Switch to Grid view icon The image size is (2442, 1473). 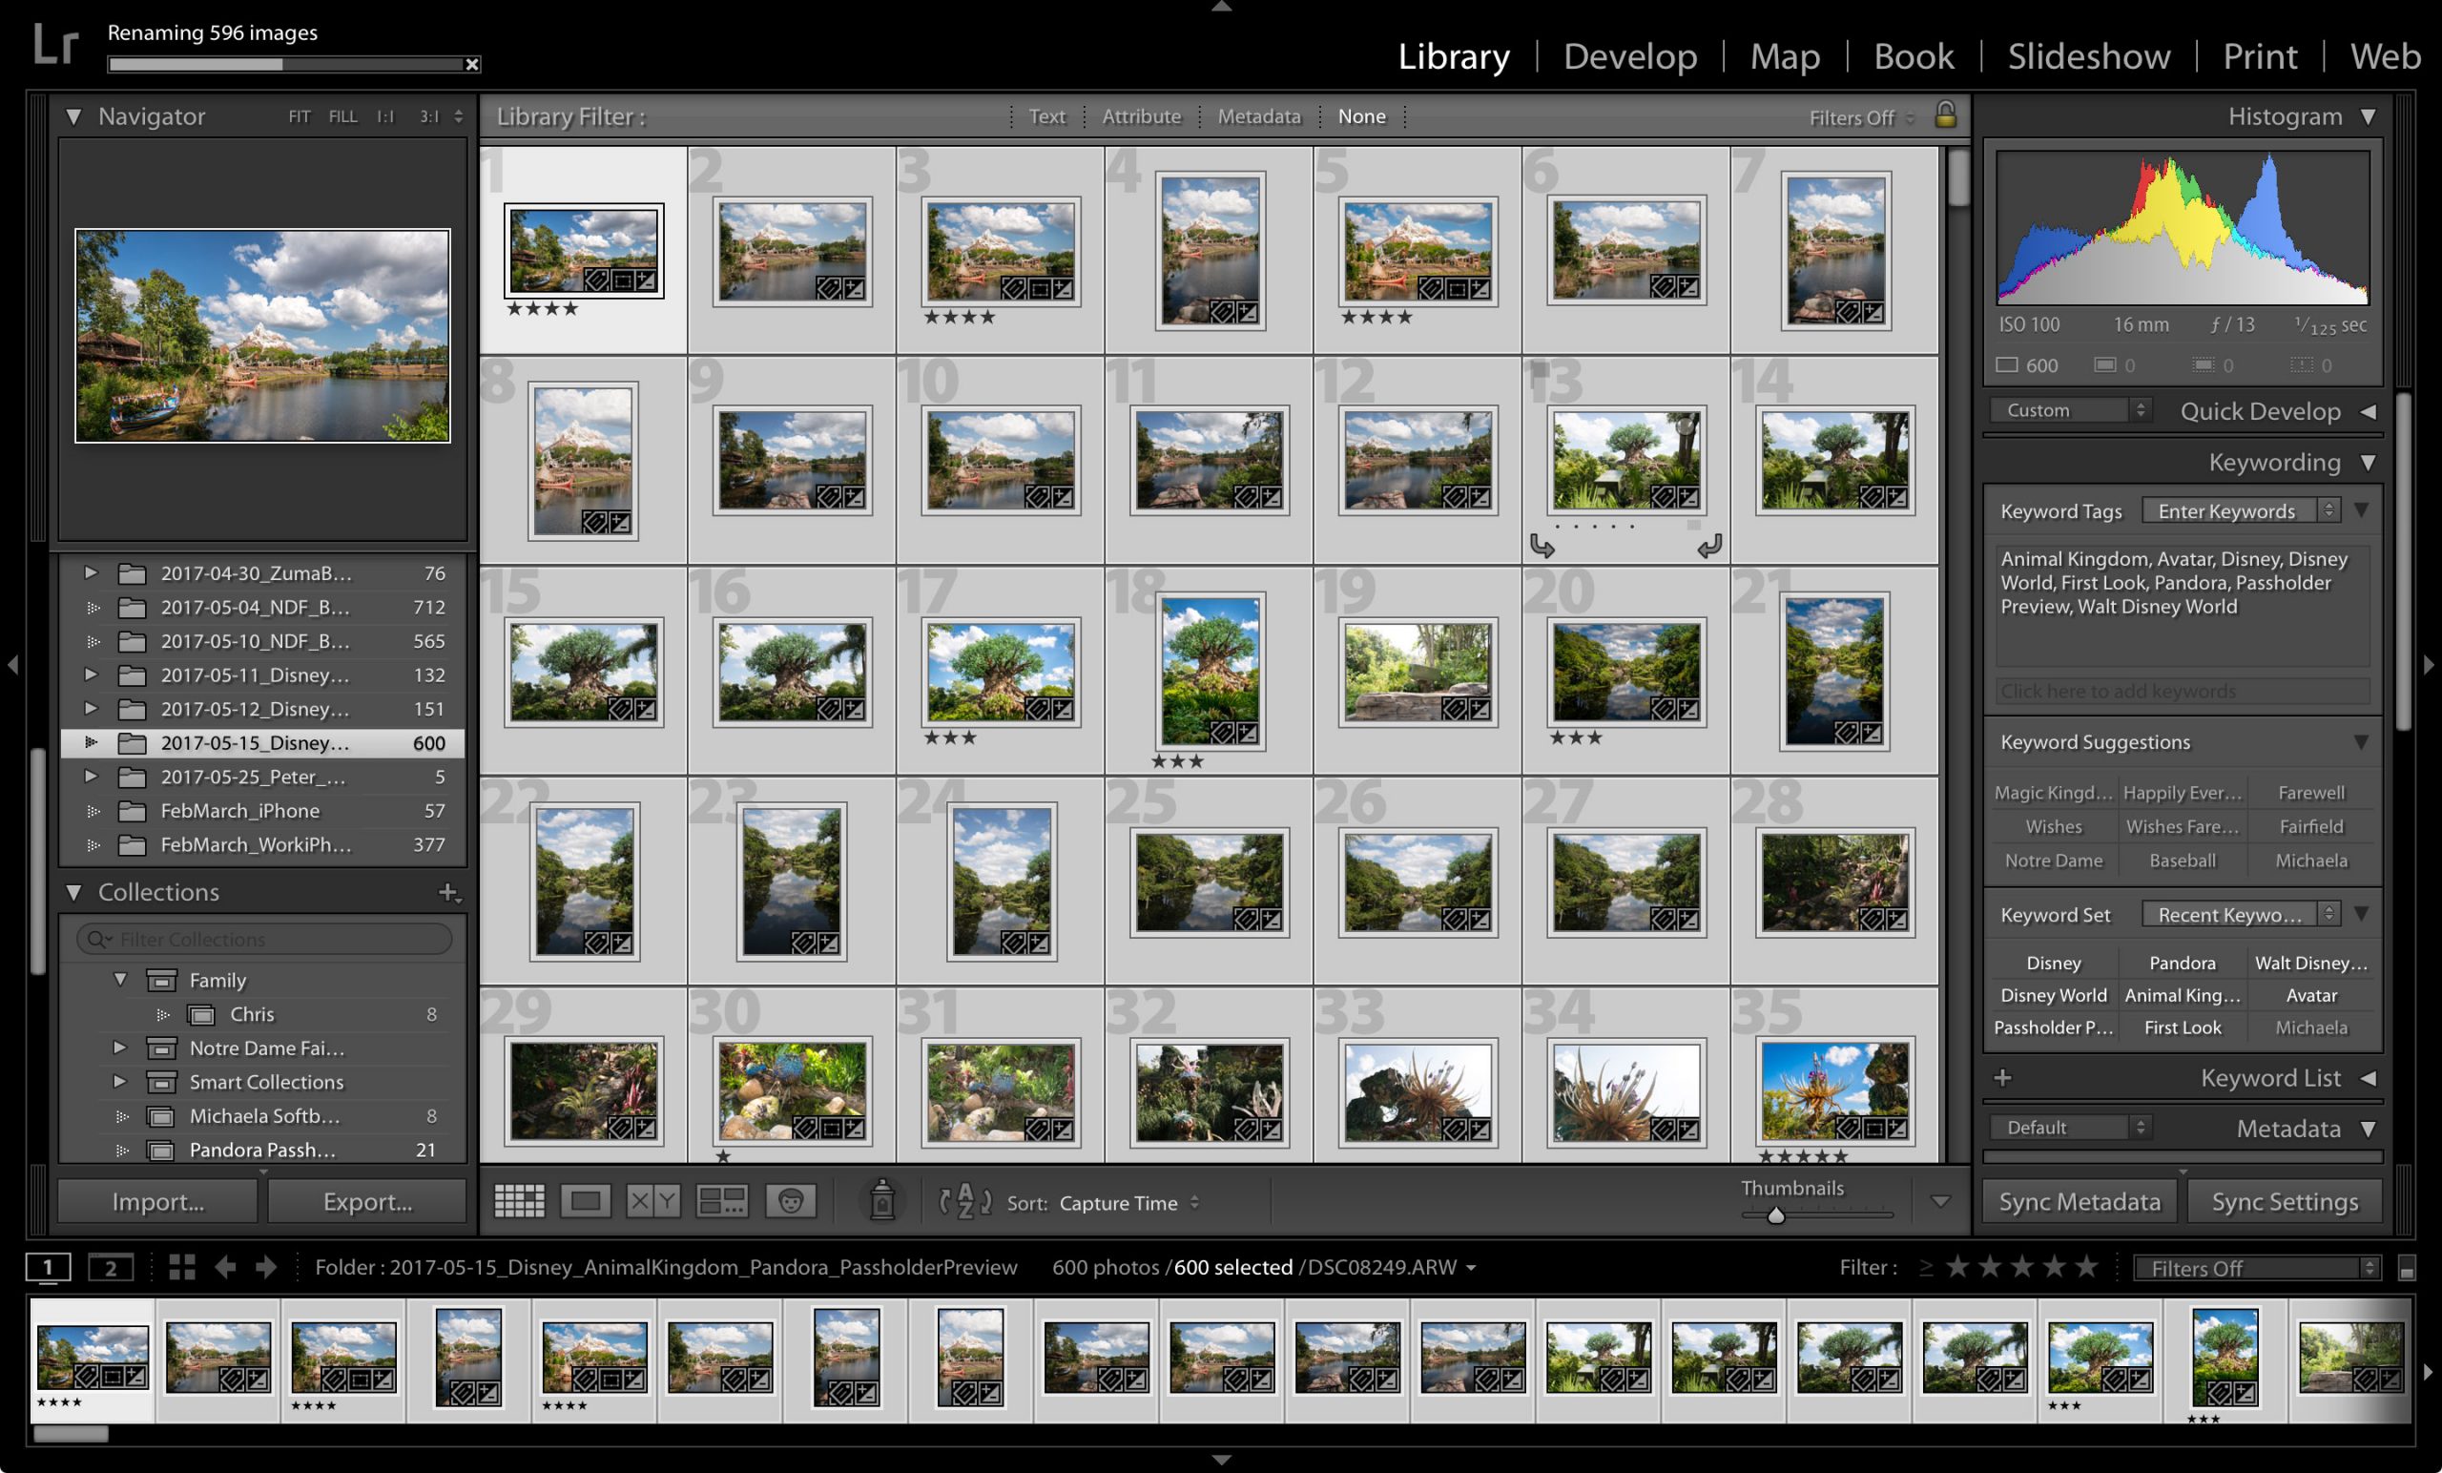[x=519, y=1201]
